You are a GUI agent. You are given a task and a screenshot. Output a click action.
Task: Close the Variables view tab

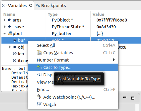pos(30,6)
